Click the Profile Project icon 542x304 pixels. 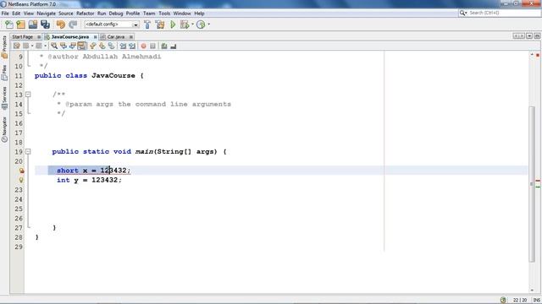pos(201,24)
